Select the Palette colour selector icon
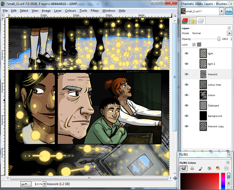This screenshot has width=234, height=190. [218, 168]
